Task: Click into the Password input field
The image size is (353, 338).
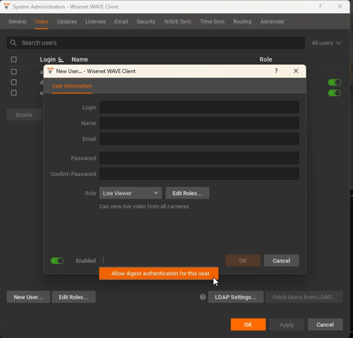Action: [x=199, y=158]
